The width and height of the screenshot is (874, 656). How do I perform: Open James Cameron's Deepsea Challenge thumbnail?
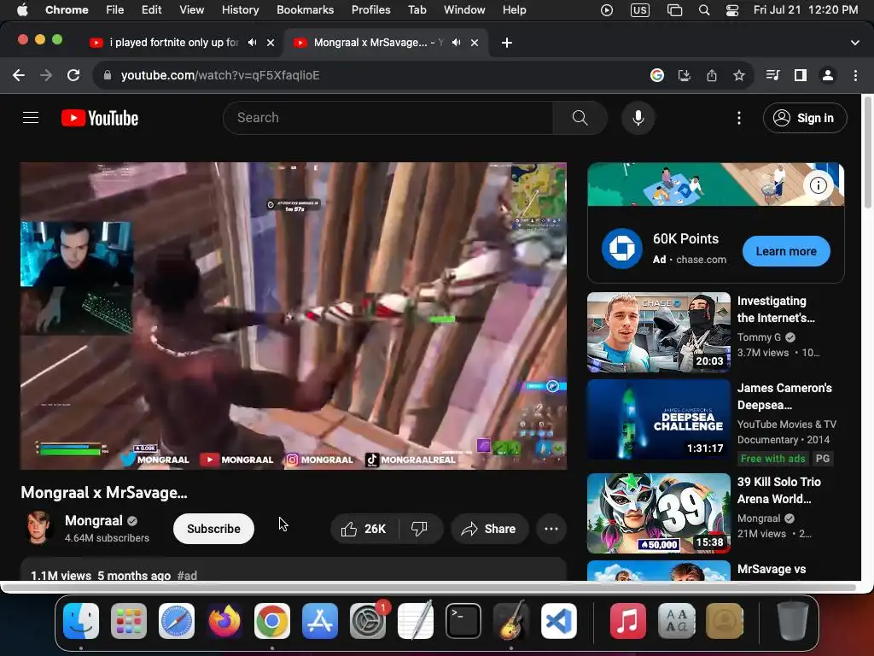point(659,419)
